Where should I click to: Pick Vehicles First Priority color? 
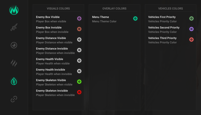pyautogui.click(x=191, y=18)
